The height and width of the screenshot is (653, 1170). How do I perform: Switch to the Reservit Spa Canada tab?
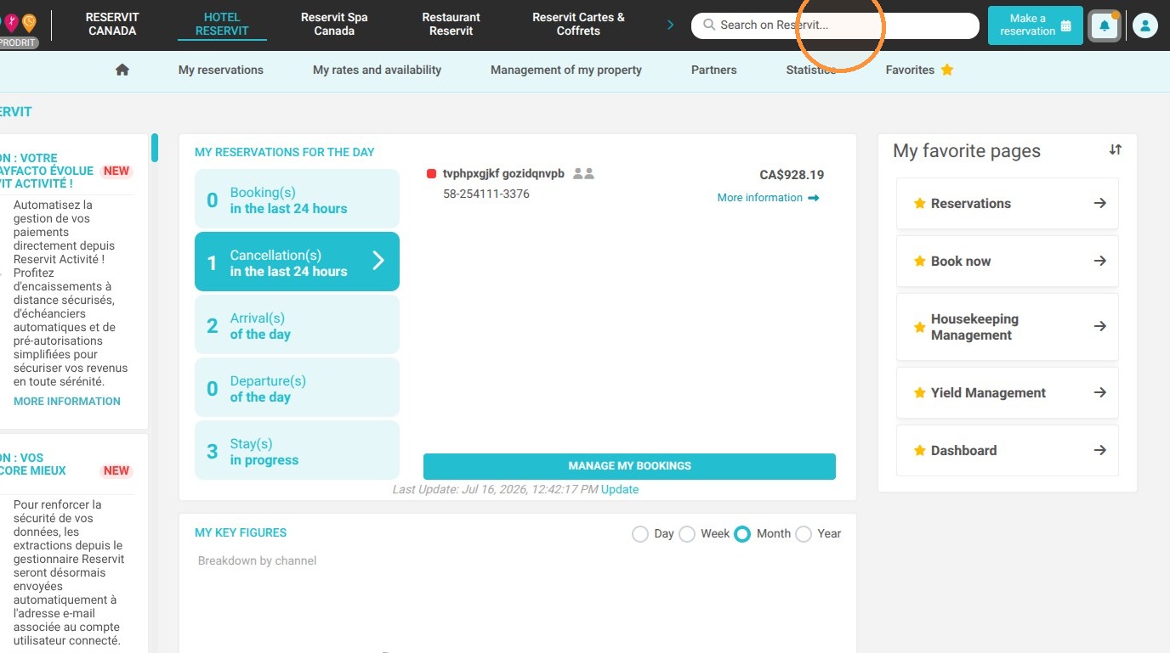(x=334, y=24)
